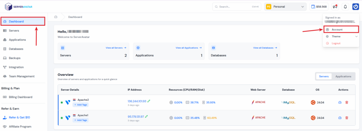Image resolution: width=362 pixels, height=131 pixels.
Task: Click the Apache1 server name
Action: (83, 115)
